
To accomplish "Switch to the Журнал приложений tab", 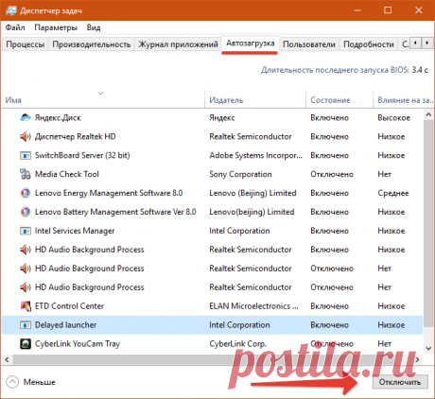I will (178, 44).
